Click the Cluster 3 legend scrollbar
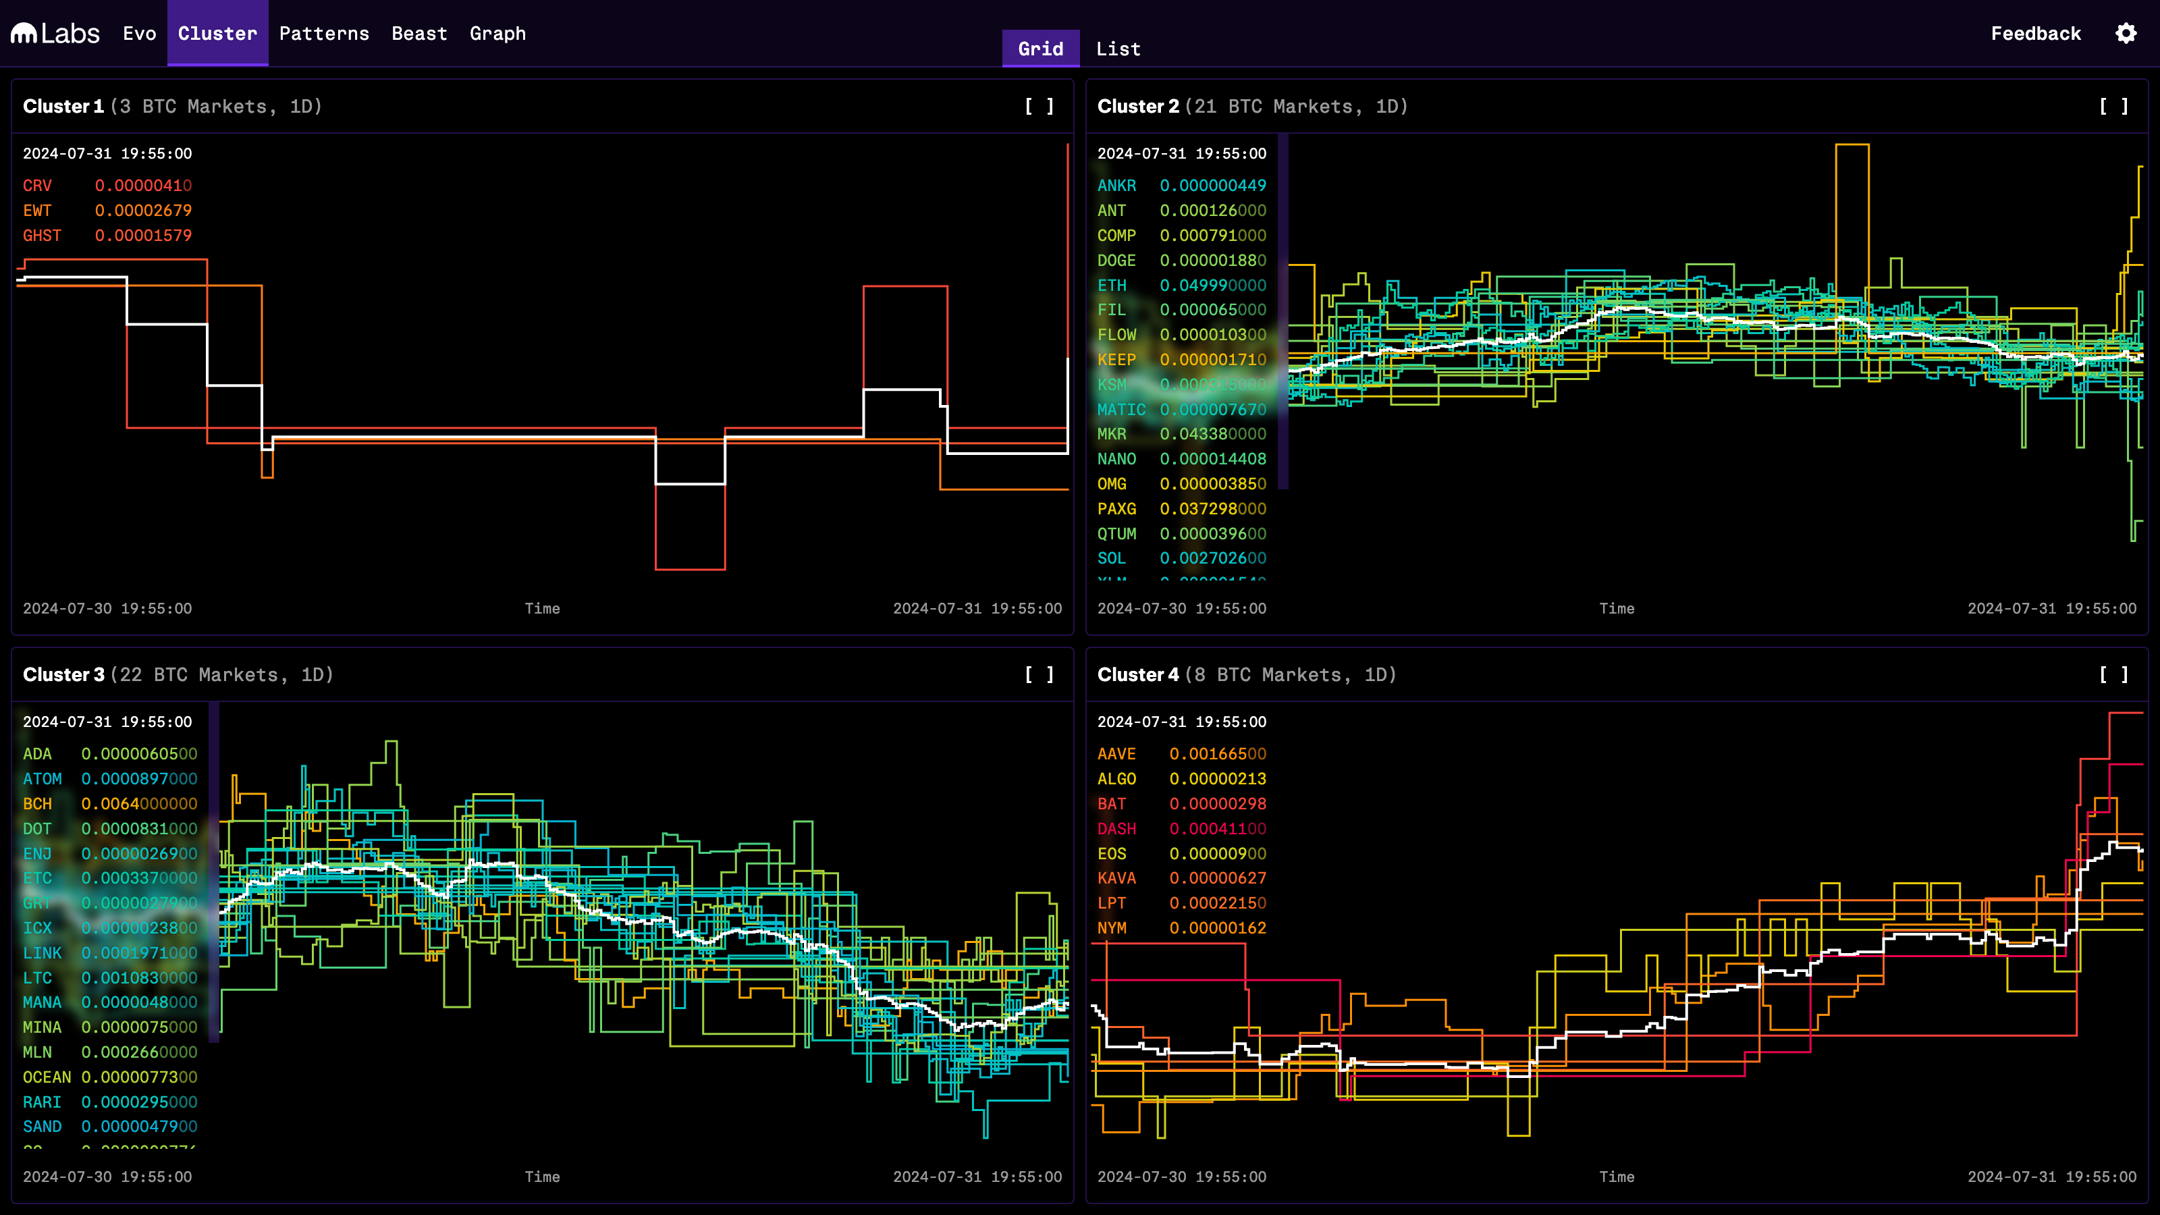Image resolution: width=2160 pixels, height=1215 pixels. tap(214, 872)
